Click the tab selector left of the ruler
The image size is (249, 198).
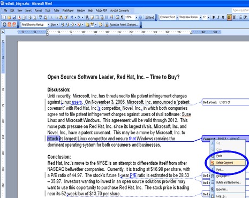[3, 32]
